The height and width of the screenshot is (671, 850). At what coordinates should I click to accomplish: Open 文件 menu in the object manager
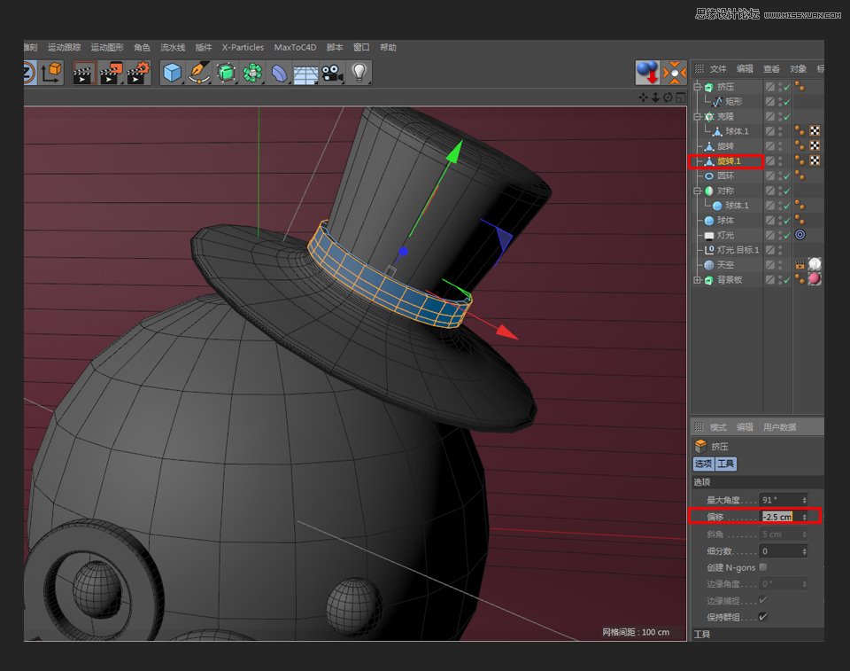[718, 69]
